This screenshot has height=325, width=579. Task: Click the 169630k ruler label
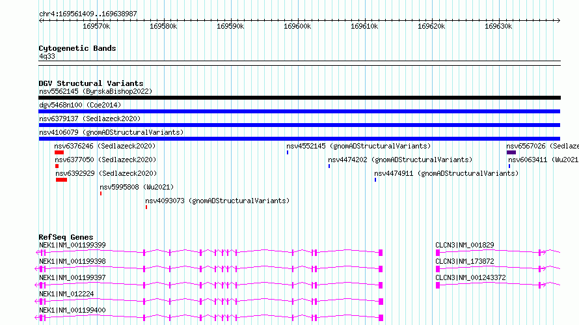[x=498, y=26]
